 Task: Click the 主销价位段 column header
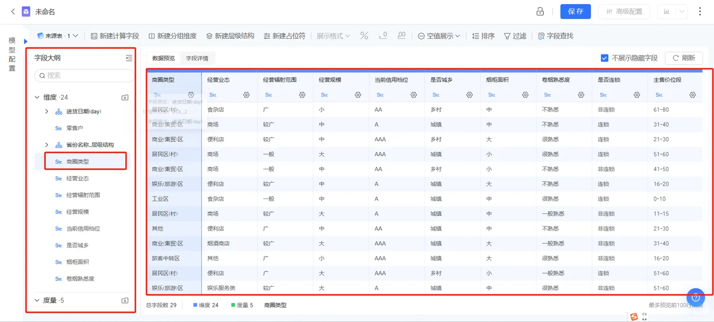pos(667,80)
